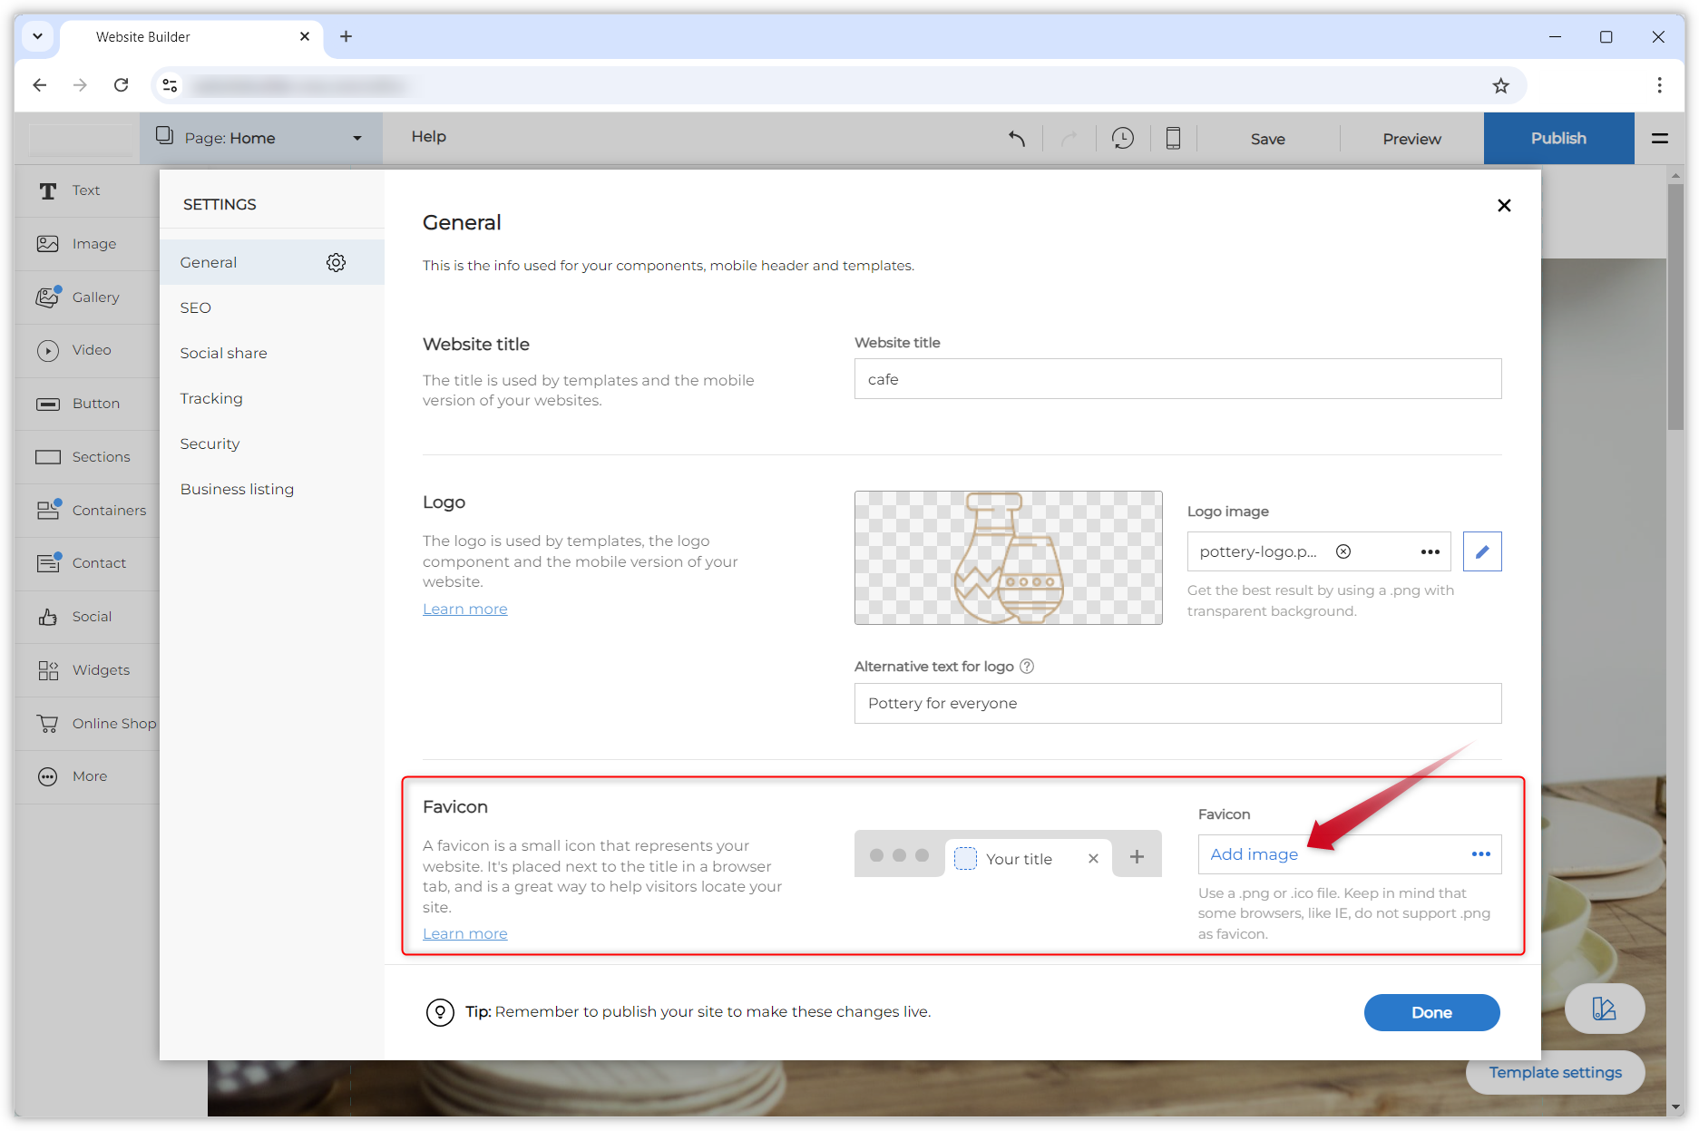The height and width of the screenshot is (1131, 1699).
Task: Click the pottery logo preview thumbnail
Action: (1008, 558)
